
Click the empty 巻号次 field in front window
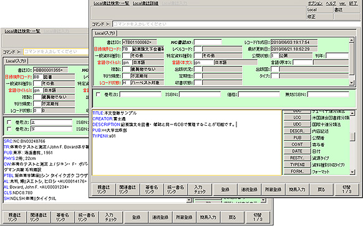pyautogui.click(x=140, y=94)
